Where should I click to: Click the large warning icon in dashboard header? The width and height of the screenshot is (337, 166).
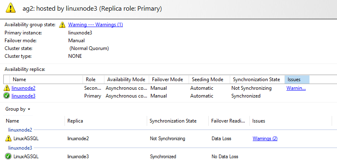click(x=11, y=9)
